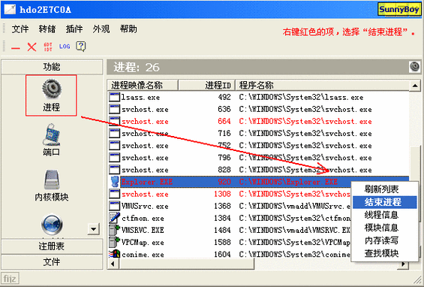Sort by 程序名称 column header
The image size is (424, 287).
(x=322, y=86)
